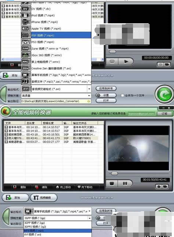Click lower window full-screen preview icon
Screen dimensions: 174x237
[165, 186]
